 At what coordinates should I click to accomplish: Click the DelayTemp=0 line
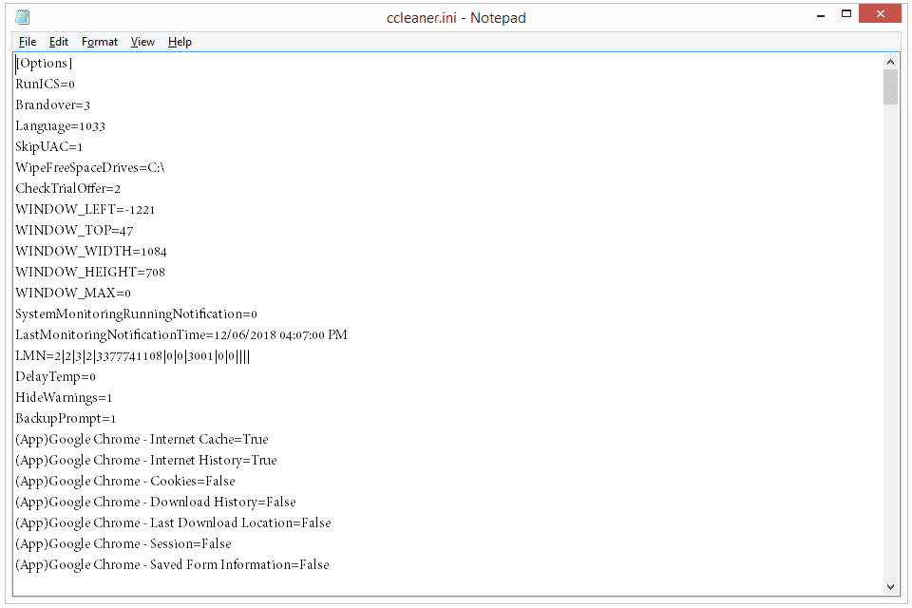(55, 377)
